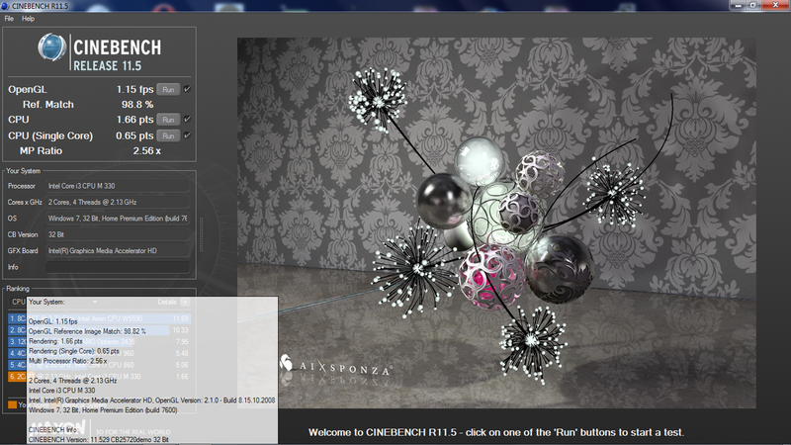
Task: Open the CPU ranking type dropdown
Action: (53, 302)
